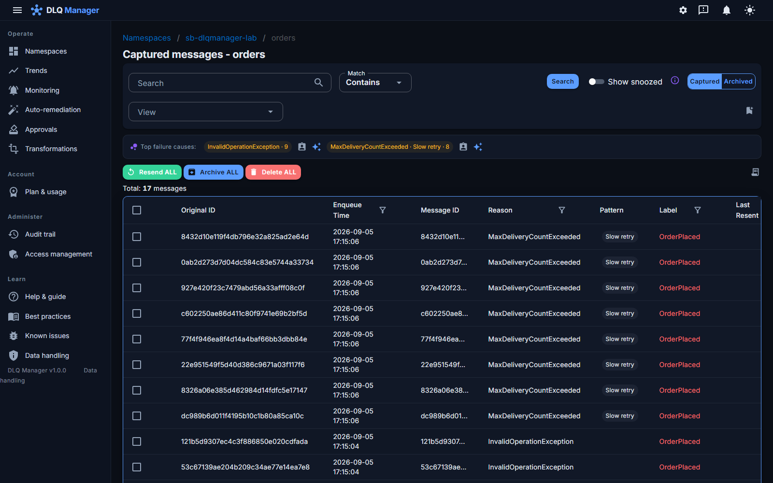Open AI sparkle for InvalidOperationException cause
The image size is (773, 483).
point(316,147)
